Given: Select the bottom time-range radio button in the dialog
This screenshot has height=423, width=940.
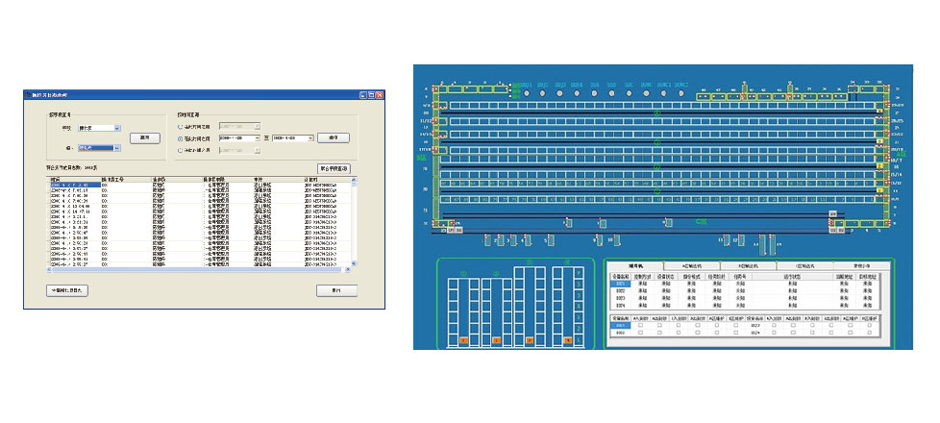Looking at the screenshot, I should (x=181, y=151).
